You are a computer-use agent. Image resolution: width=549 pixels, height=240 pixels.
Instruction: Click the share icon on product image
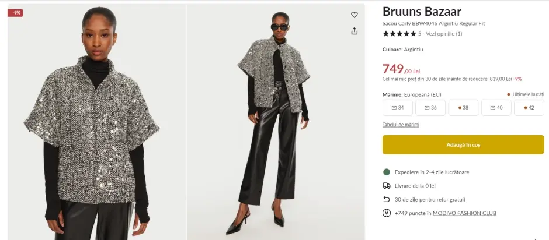[x=354, y=31]
